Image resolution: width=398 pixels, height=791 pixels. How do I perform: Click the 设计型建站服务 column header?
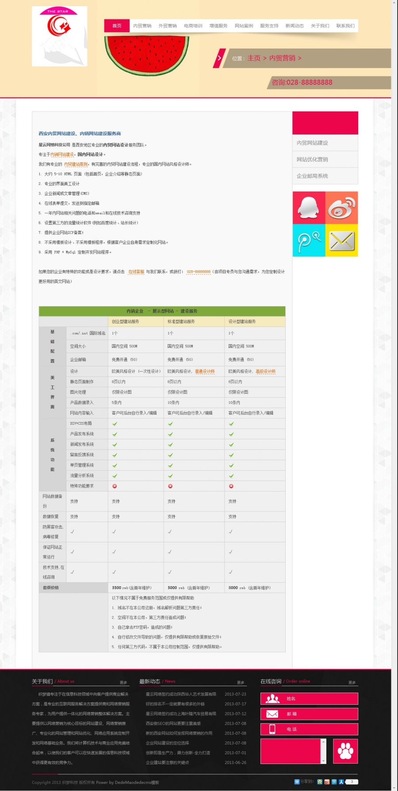255,322
